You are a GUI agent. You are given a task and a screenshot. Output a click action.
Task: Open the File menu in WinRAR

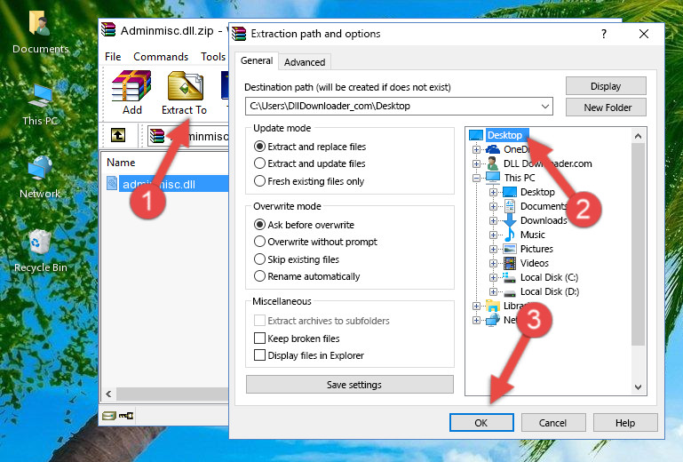(113, 57)
